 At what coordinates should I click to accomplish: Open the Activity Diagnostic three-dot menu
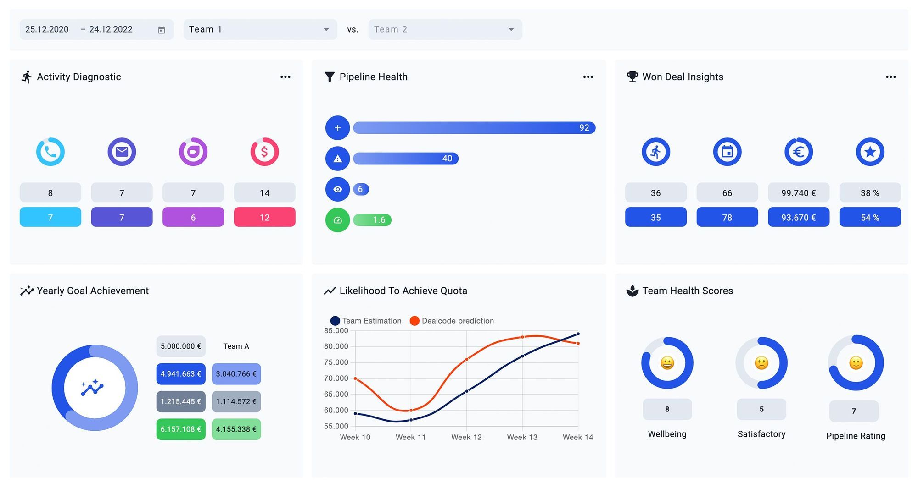[x=285, y=77]
